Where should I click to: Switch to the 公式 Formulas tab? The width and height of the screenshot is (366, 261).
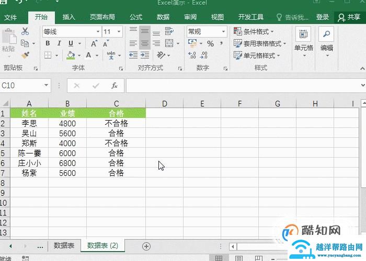click(x=136, y=17)
